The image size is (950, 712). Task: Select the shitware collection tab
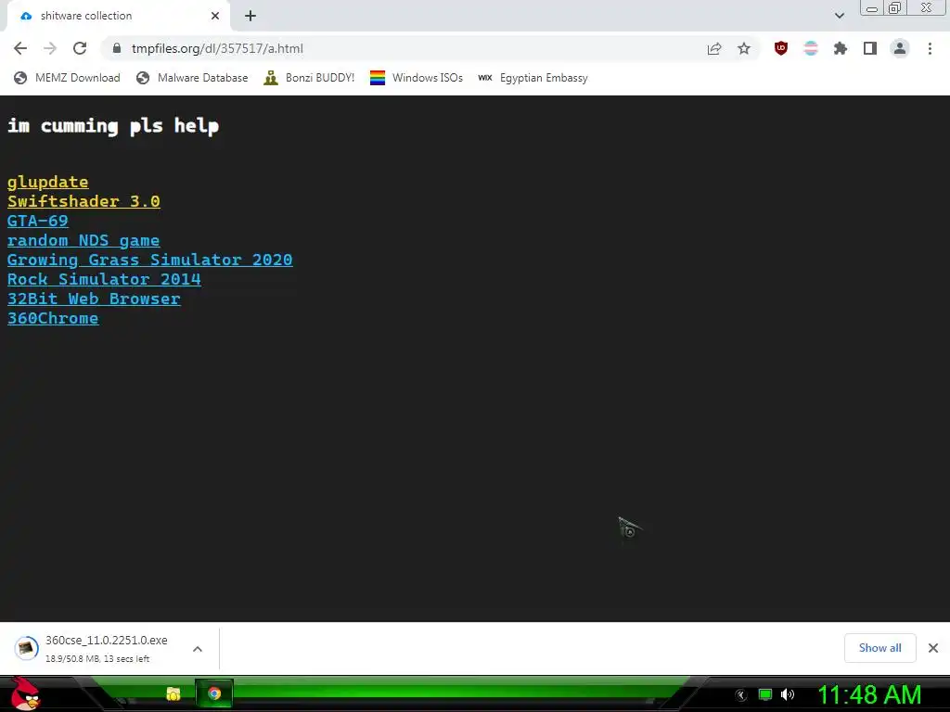pos(118,16)
